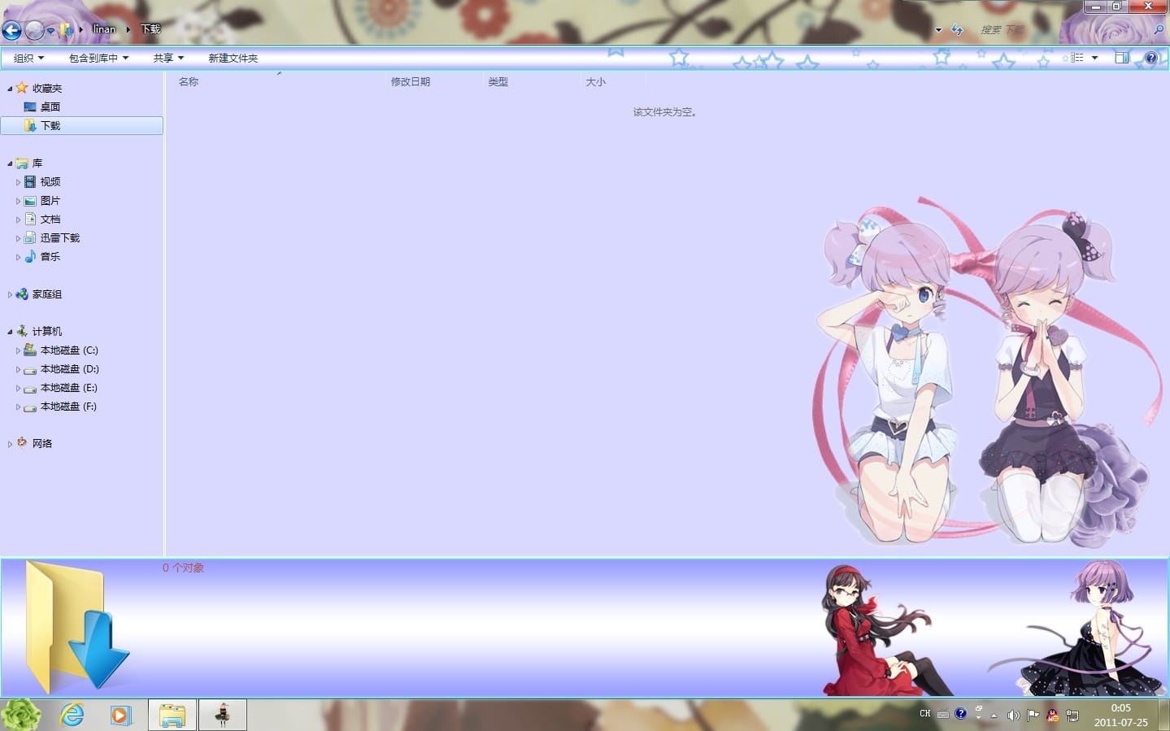Open the 文档 library
1170x731 pixels.
click(50, 219)
